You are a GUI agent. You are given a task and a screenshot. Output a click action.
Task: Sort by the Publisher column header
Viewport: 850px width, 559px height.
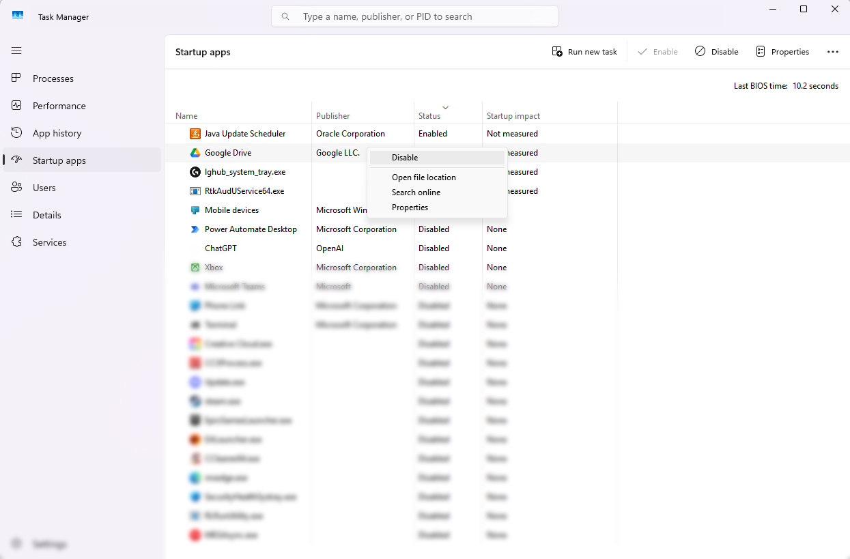[333, 116]
